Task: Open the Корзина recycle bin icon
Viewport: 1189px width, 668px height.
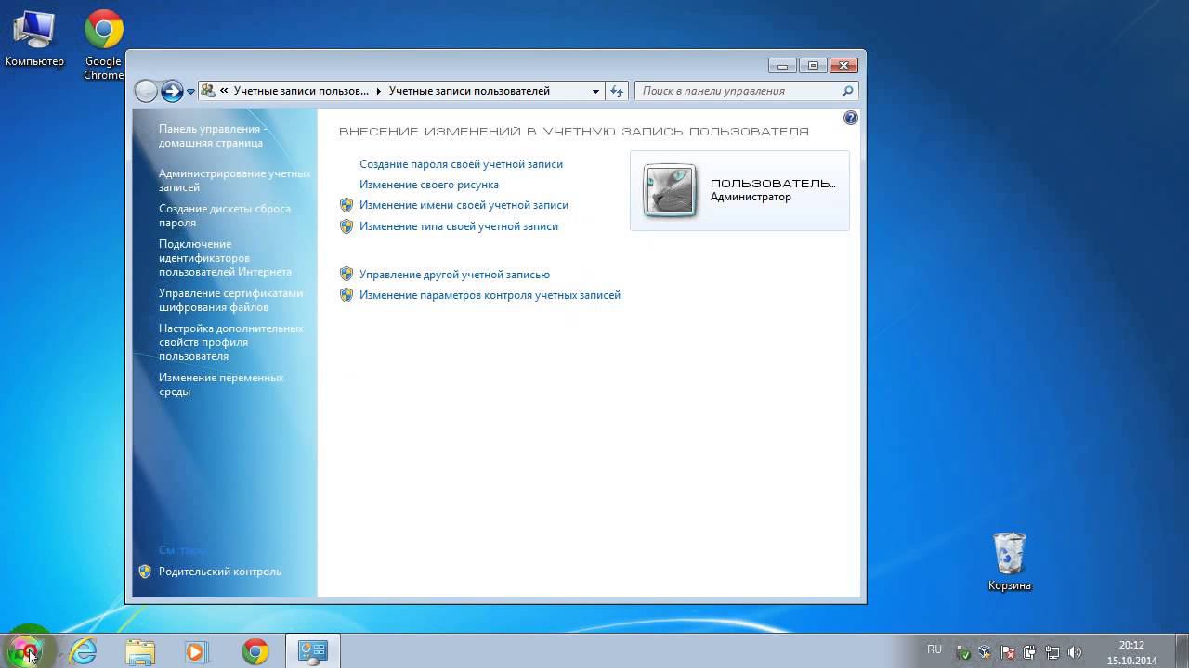Action: (1010, 562)
